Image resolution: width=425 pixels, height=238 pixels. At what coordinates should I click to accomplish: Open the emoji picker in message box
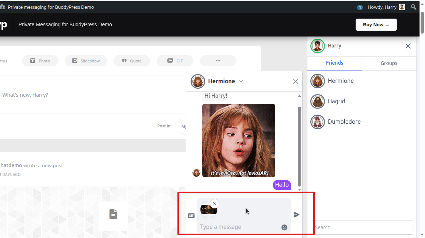pos(284,227)
